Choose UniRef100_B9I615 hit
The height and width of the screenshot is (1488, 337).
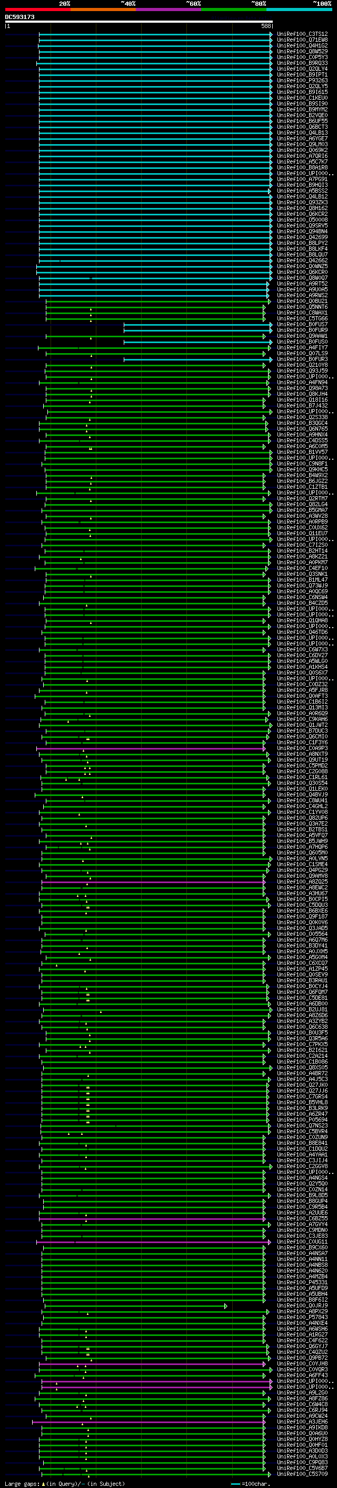click(302, 92)
